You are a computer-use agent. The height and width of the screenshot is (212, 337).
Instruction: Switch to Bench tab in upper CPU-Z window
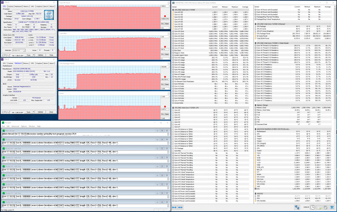point(46,6)
